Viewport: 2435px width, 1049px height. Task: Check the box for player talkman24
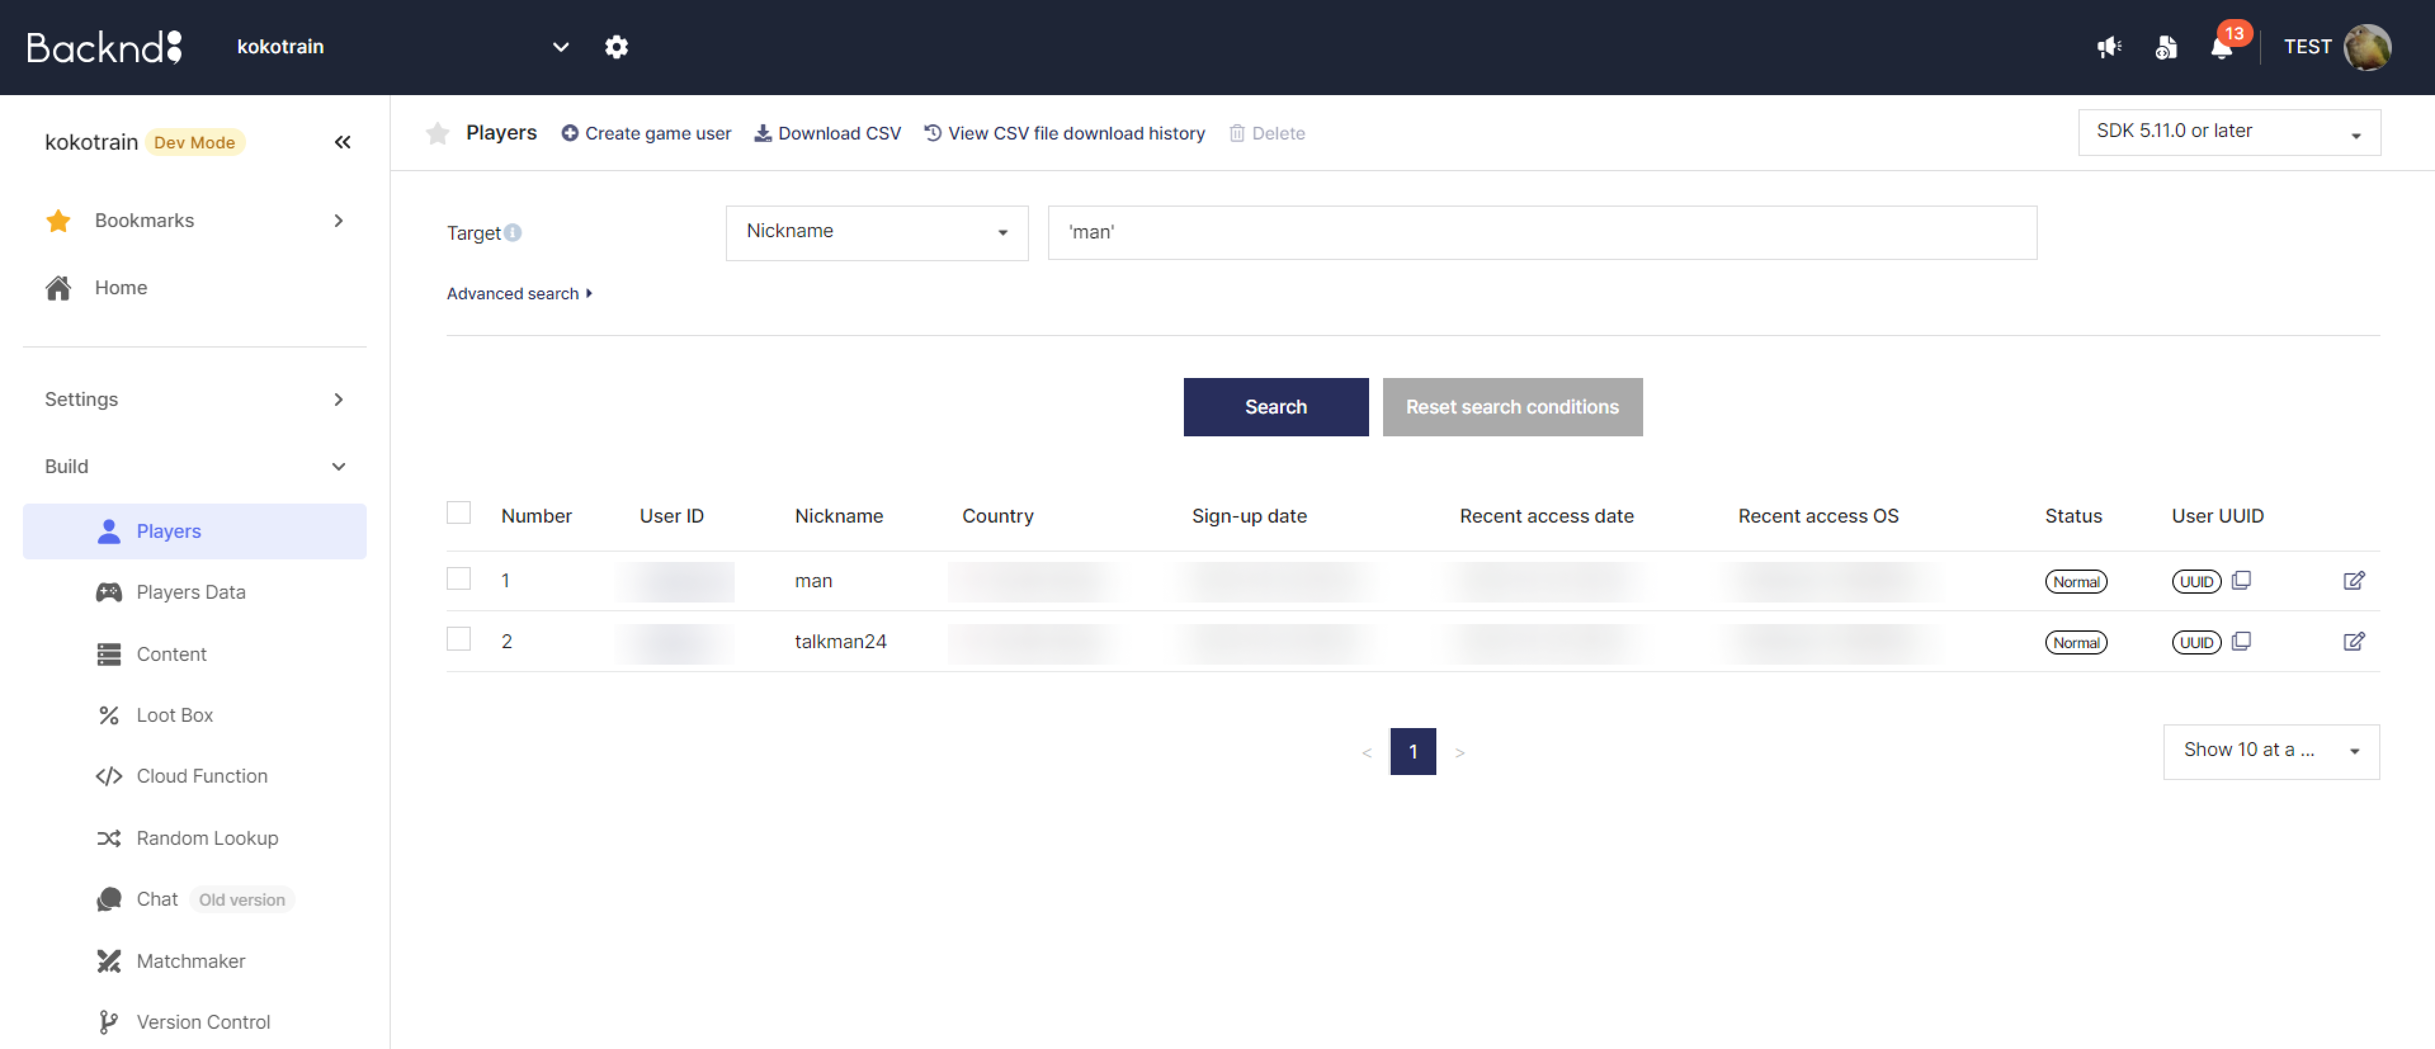coord(458,639)
